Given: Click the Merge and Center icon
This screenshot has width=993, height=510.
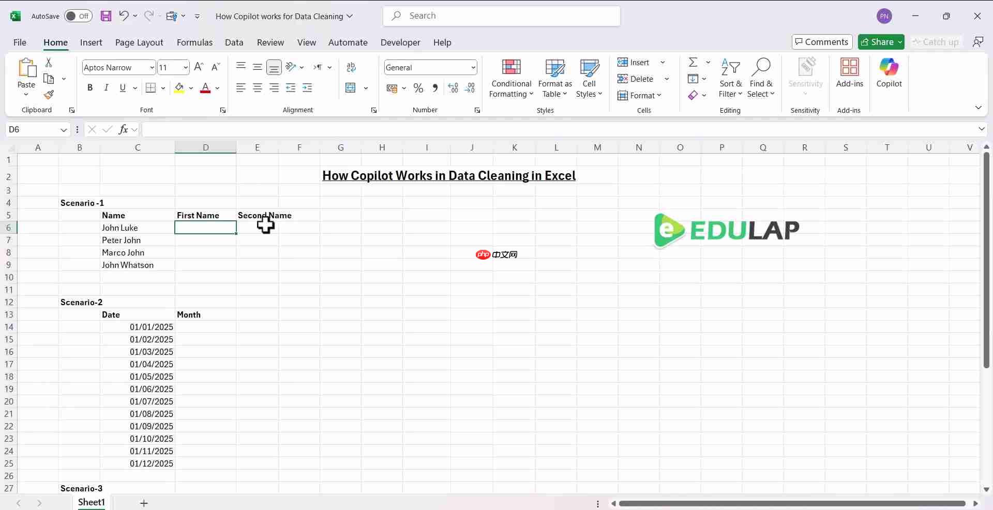Looking at the screenshot, I should pos(351,88).
